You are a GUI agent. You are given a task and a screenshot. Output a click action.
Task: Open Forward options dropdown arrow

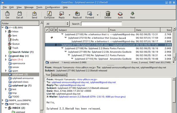tap(98, 15)
